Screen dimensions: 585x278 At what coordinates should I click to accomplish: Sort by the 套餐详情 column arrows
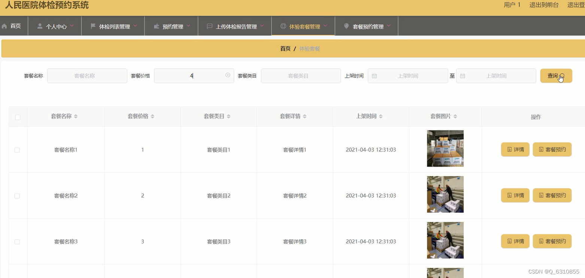point(304,117)
